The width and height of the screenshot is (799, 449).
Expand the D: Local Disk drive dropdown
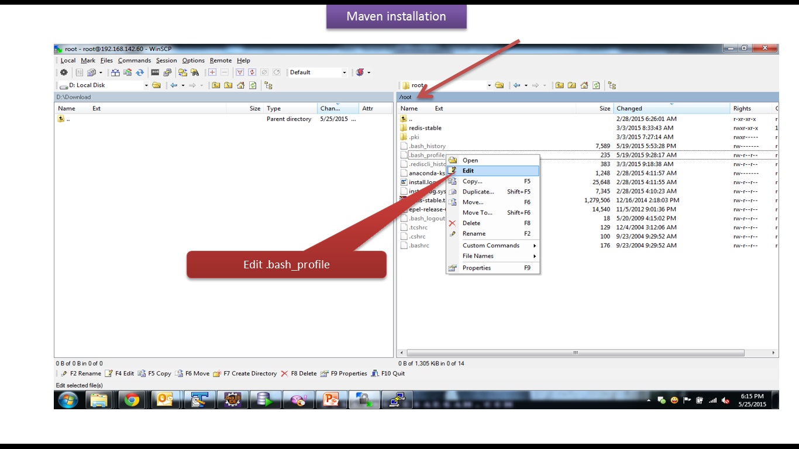click(146, 85)
